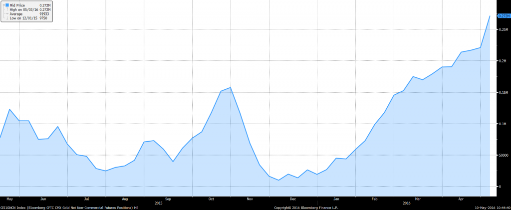Click the 50000 y-axis label

tap(503, 155)
